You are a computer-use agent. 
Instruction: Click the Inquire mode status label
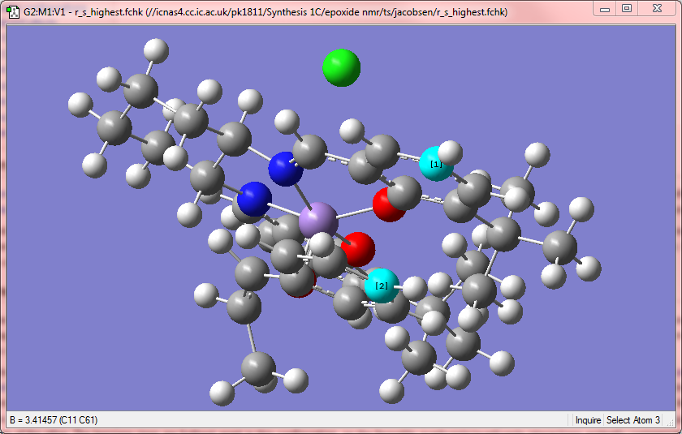click(588, 420)
